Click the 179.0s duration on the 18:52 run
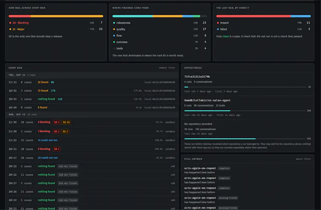The width and height of the screenshot is (321, 210). tap(138, 91)
